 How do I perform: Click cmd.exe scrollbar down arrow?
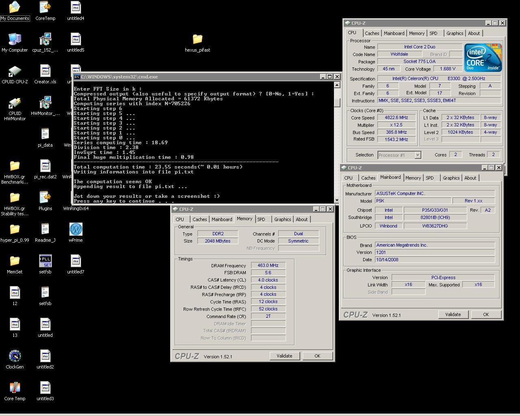pos(337,200)
